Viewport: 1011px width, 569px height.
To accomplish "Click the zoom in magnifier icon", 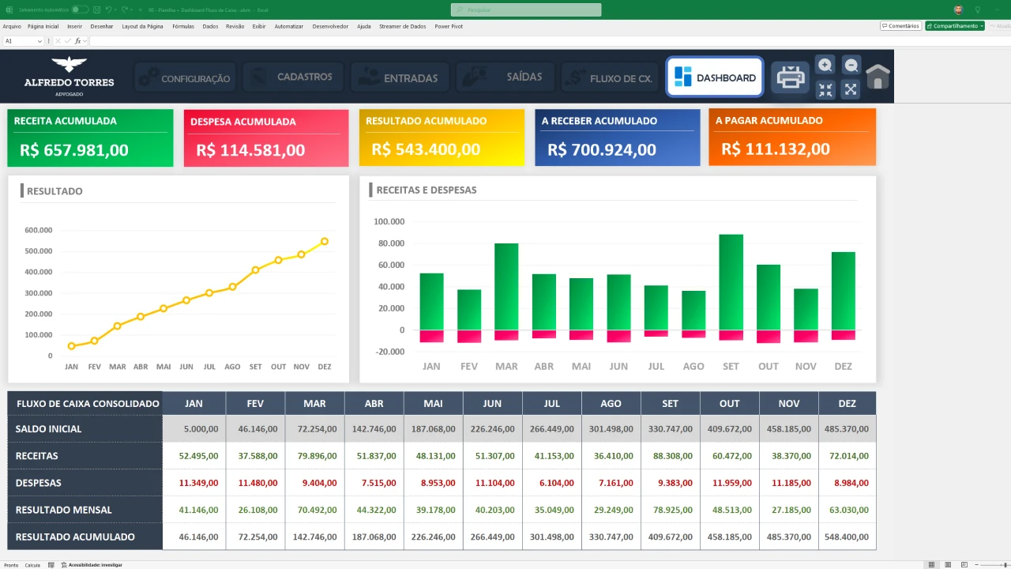I will click(x=825, y=66).
